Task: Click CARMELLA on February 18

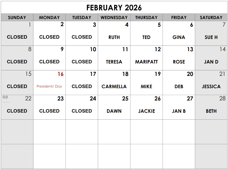Action: pos(114,87)
